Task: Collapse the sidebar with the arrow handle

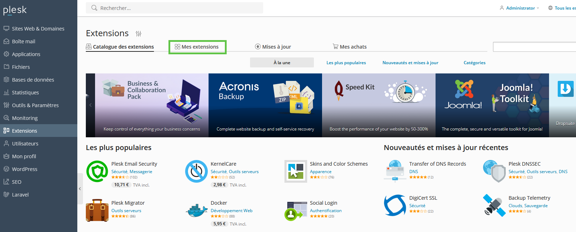Action: 80,189
